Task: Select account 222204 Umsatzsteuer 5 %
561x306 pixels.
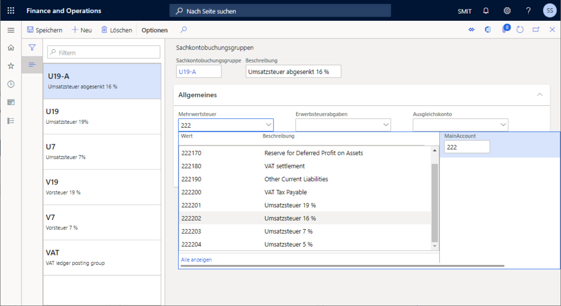Action: [305, 245]
